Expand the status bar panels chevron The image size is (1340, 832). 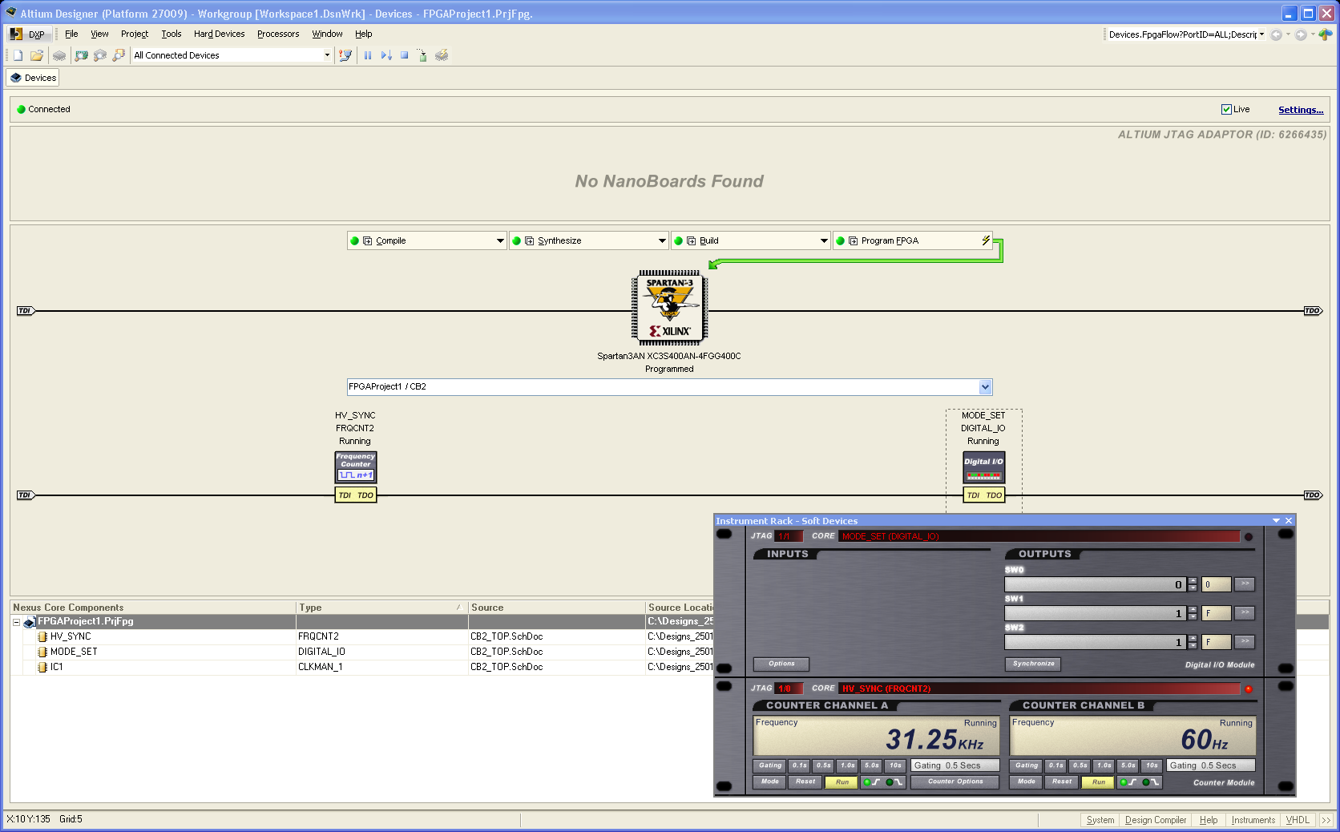pyautogui.click(x=1326, y=820)
